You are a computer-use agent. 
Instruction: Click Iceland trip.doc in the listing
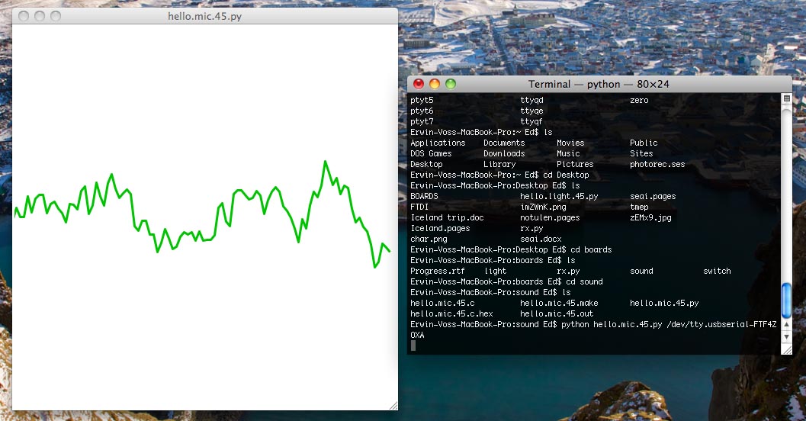447,218
